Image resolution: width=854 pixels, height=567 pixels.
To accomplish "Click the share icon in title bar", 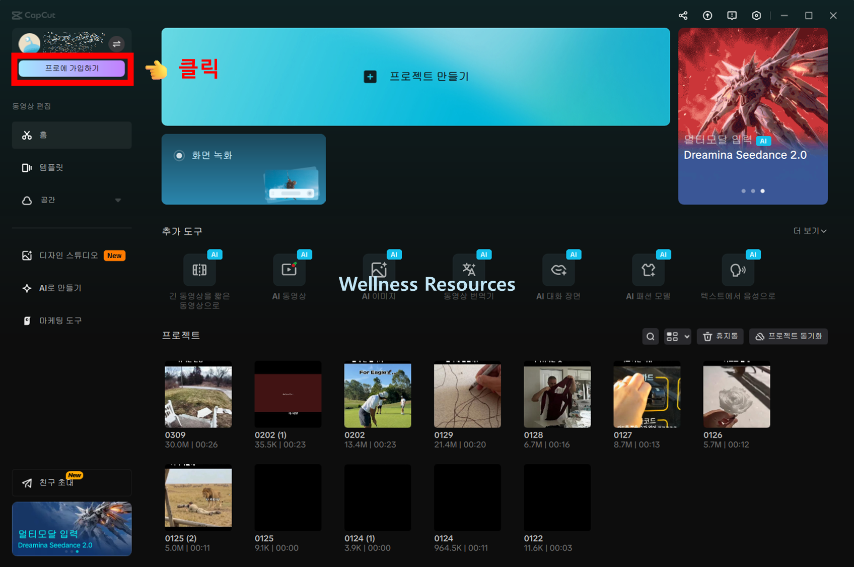I will (683, 16).
